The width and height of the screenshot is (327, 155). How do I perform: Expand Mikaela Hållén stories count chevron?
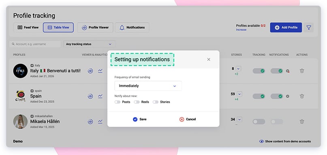pos(239,119)
